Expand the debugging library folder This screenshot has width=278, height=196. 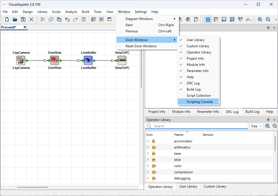click(x=148, y=178)
